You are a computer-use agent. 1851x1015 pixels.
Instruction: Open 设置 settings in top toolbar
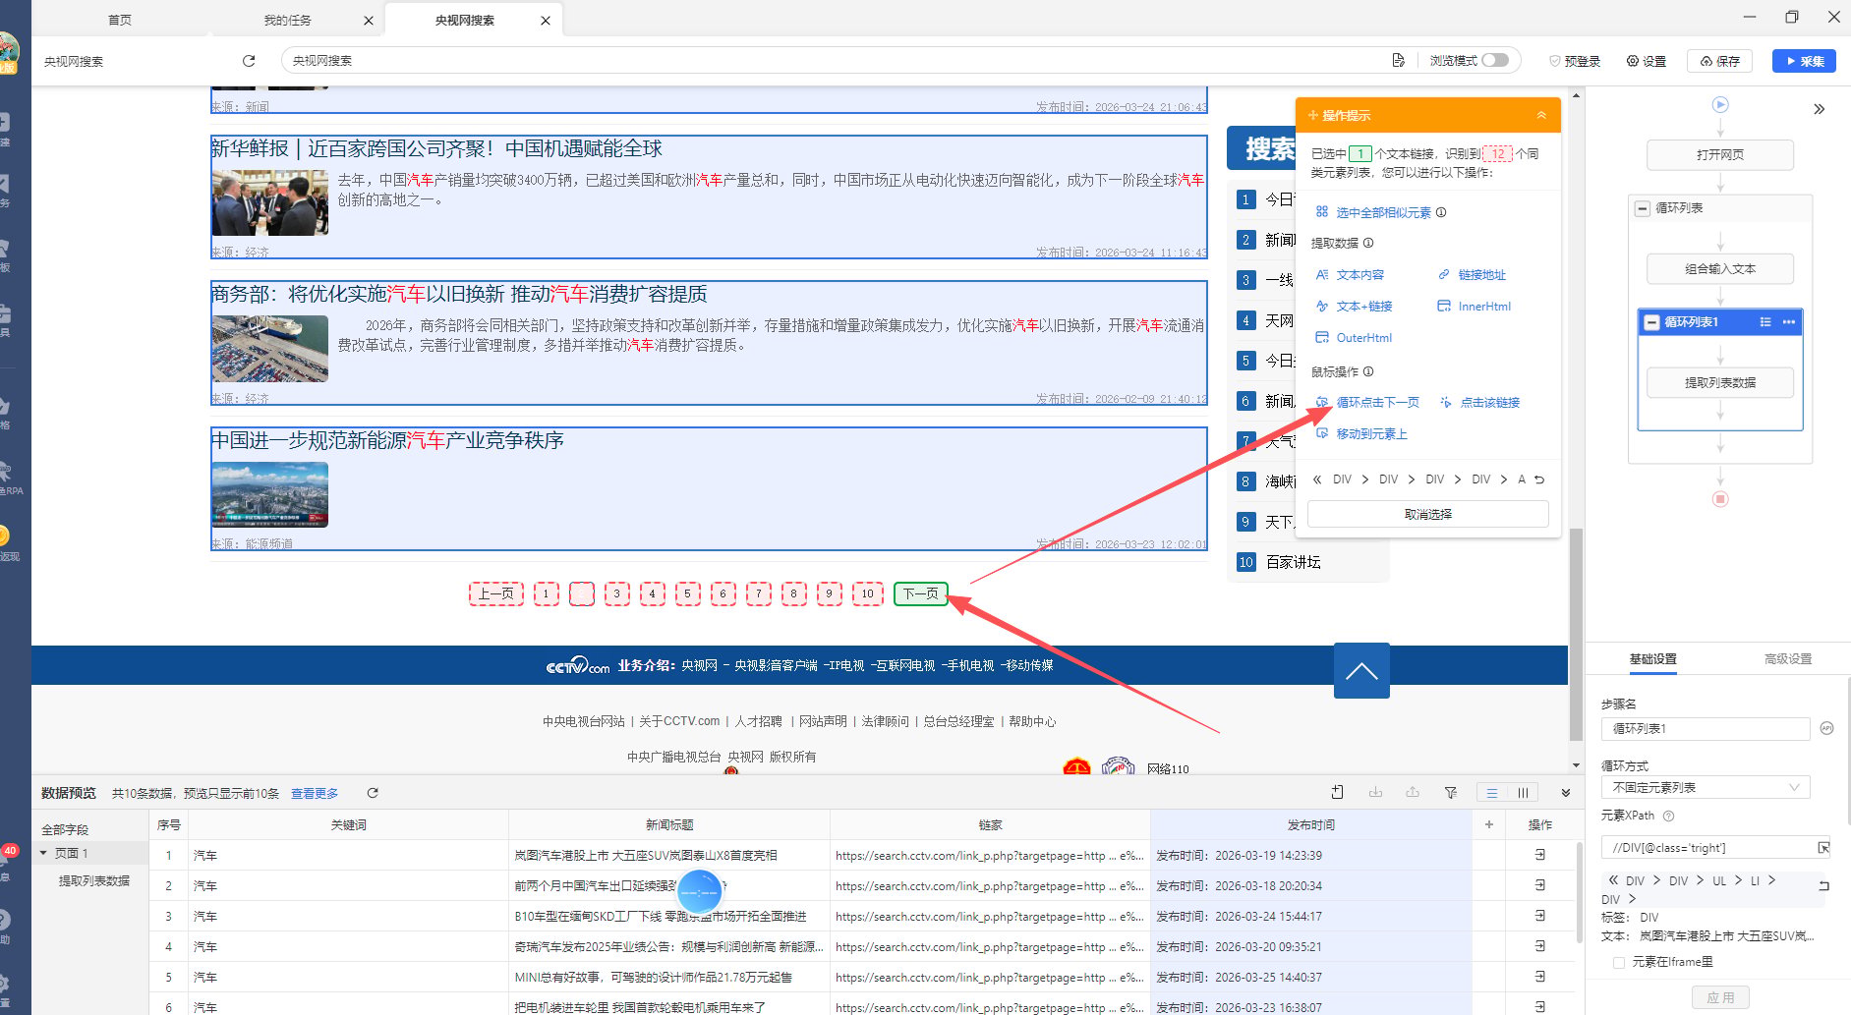1647,61
